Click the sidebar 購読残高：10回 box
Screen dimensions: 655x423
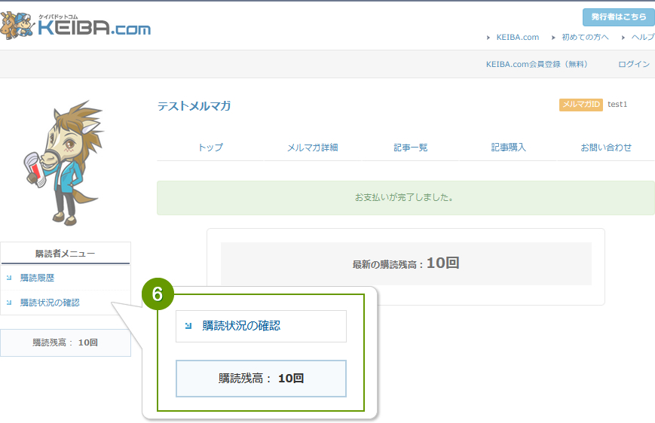pos(65,342)
